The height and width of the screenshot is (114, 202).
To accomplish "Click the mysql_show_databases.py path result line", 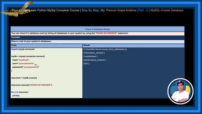I will 105,49.
